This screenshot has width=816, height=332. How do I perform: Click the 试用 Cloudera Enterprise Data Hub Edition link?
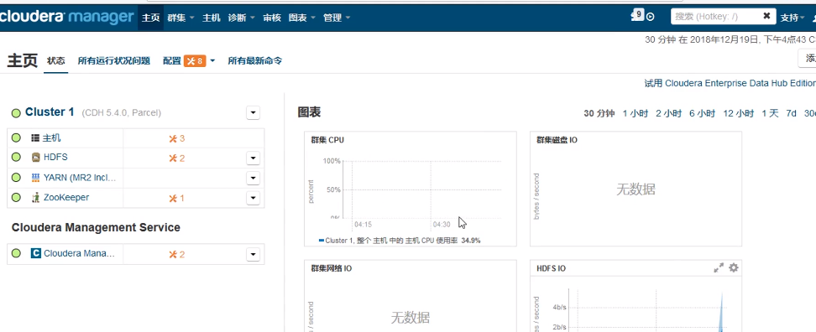pos(730,83)
